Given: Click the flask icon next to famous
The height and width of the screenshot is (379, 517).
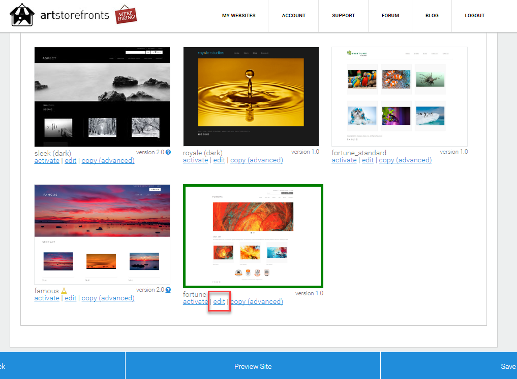Looking at the screenshot, I should pyautogui.click(x=64, y=291).
